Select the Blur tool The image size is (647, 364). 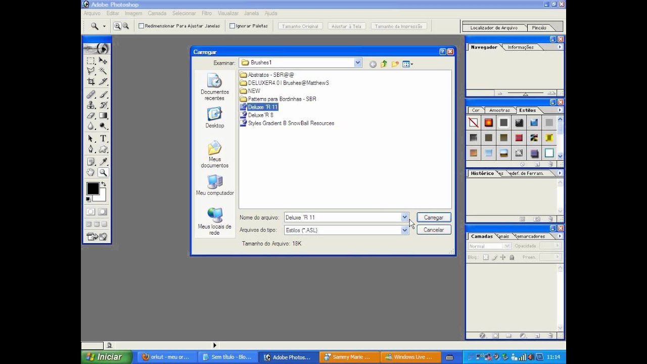tap(91, 126)
